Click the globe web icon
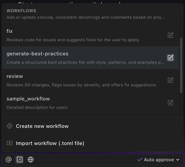Viewport: 185px width, 167px height. click(x=30, y=160)
